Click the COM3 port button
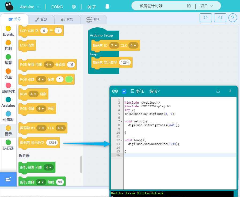This screenshot has width=240, height=197. (57, 7)
